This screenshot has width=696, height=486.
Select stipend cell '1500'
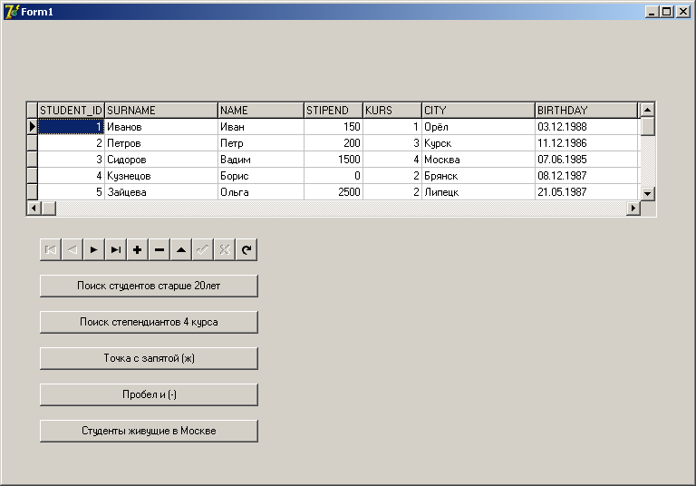tap(333, 160)
